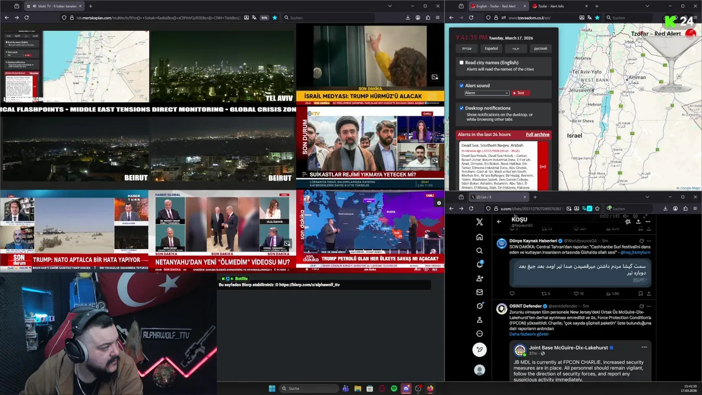Uncheck the Desktop notifications checkbox
The height and width of the screenshot is (395, 702).
[x=462, y=108]
